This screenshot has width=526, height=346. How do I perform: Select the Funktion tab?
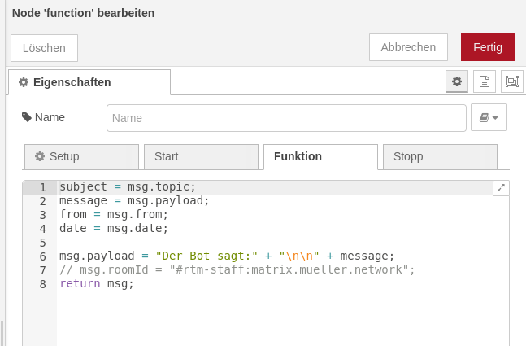(320, 156)
